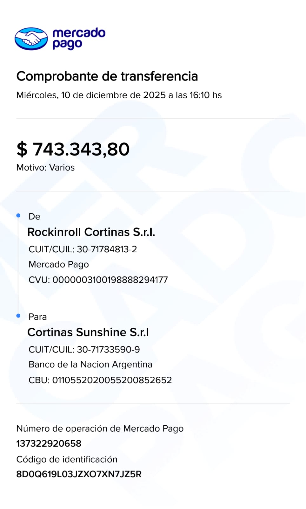The height and width of the screenshot is (509, 306).
Task: Click the operation number 137322920658
Action: [x=49, y=443]
